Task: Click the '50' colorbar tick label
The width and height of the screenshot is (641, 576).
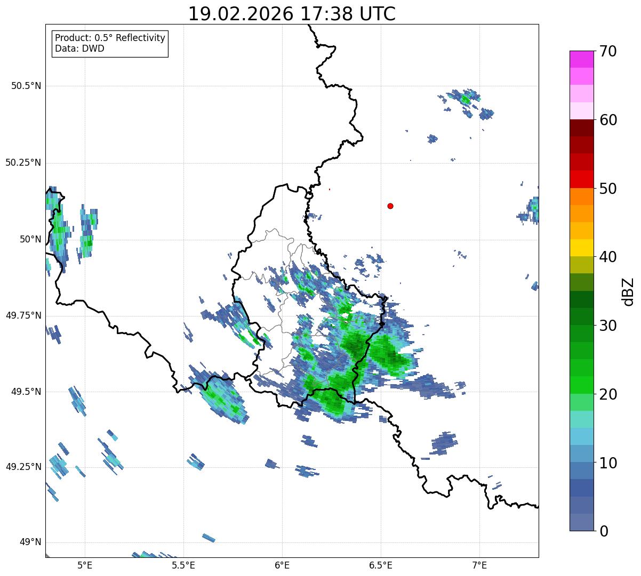Action: coord(608,189)
